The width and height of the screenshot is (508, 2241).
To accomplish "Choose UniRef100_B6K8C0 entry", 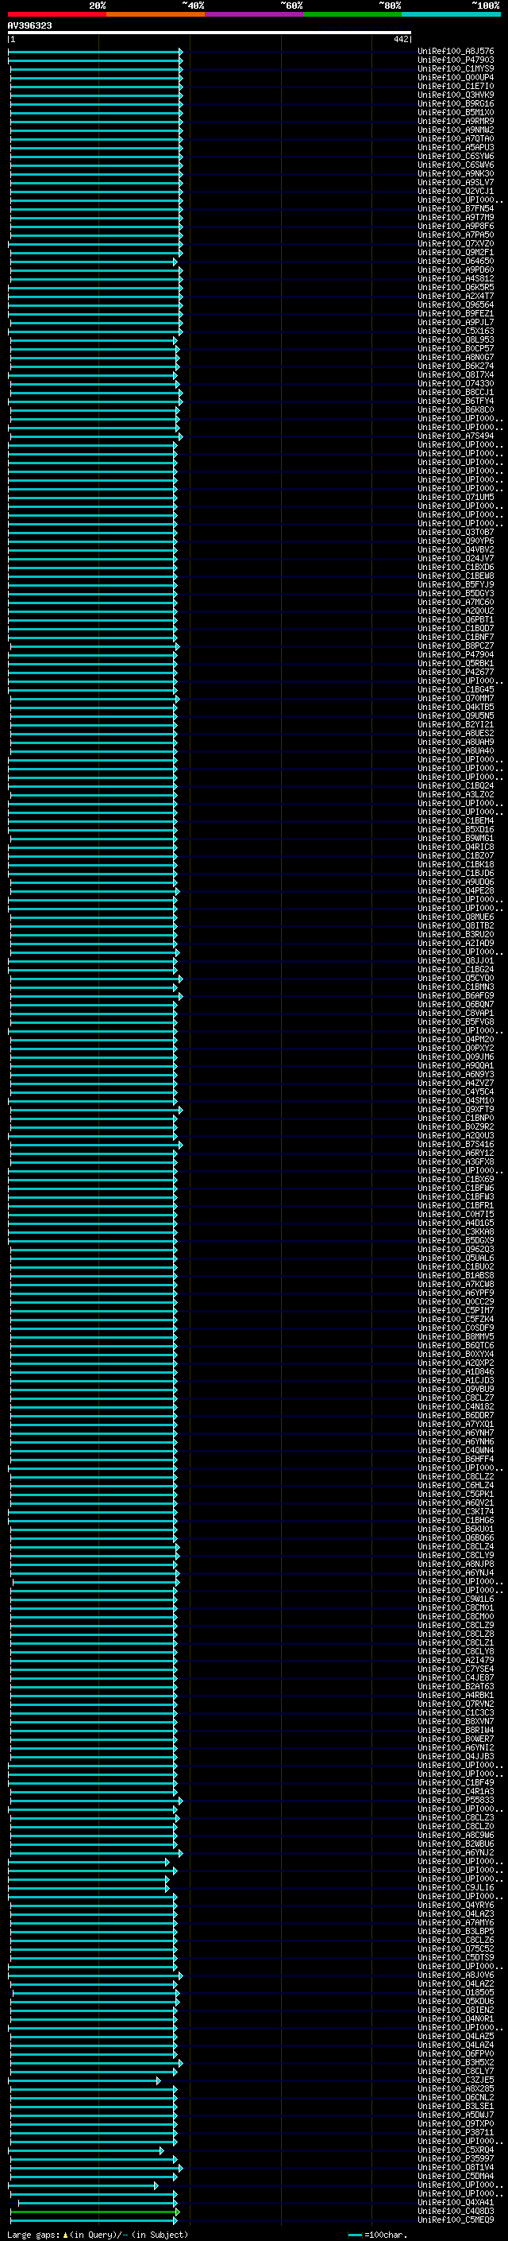I will (x=456, y=409).
